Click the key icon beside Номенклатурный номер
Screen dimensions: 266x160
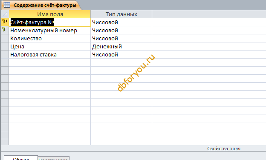4,29
